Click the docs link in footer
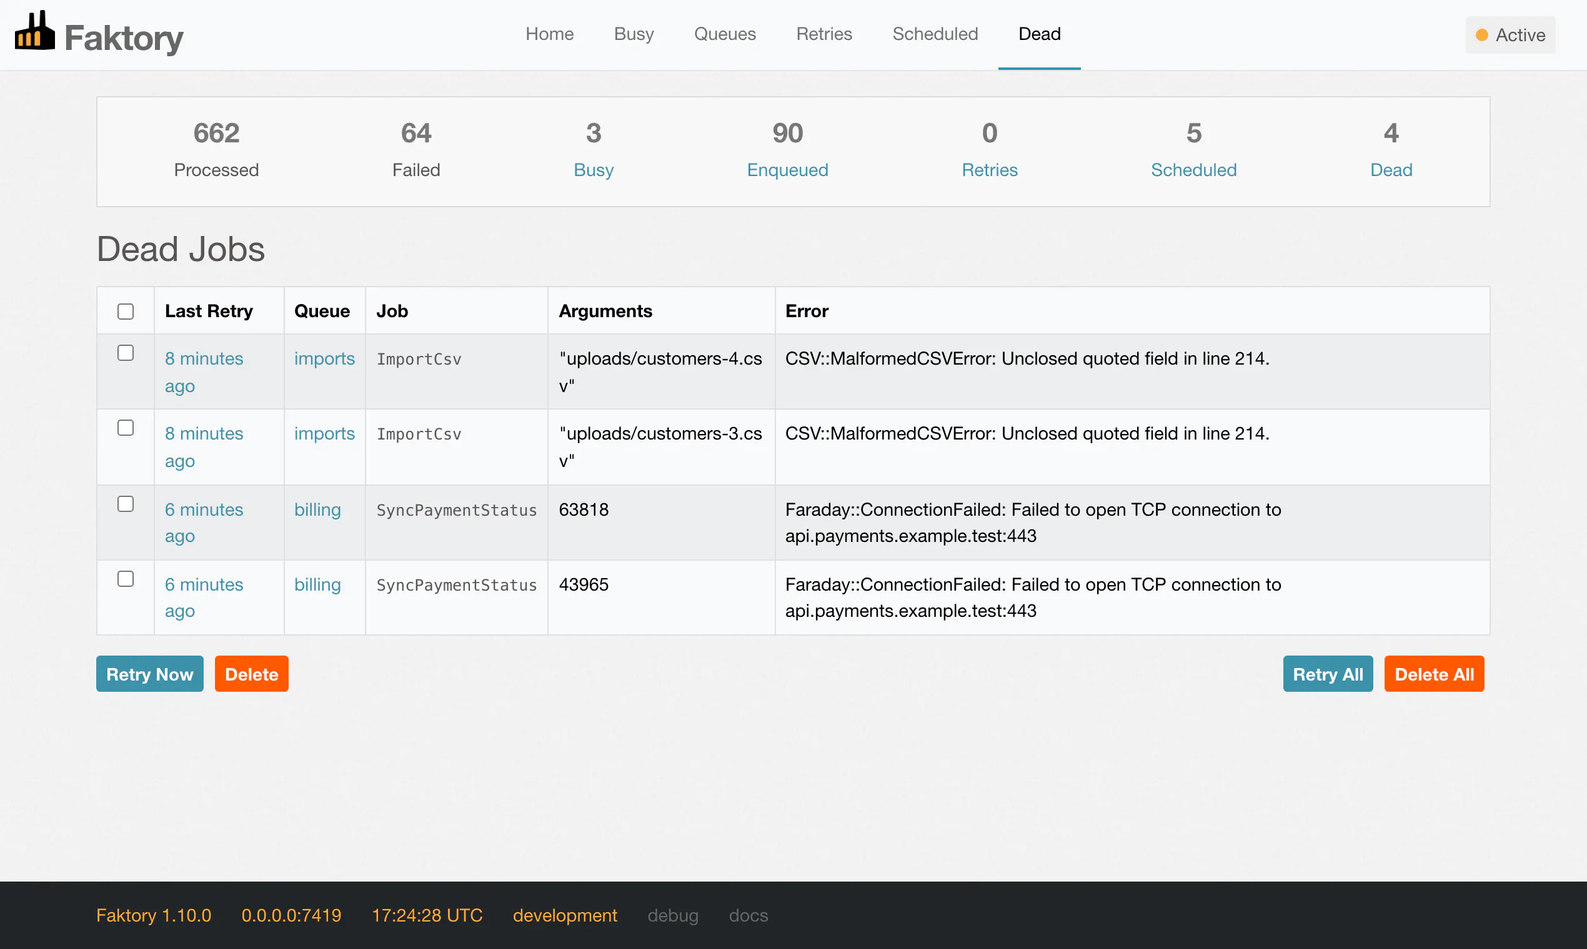Image resolution: width=1587 pixels, height=949 pixels. click(x=748, y=915)
